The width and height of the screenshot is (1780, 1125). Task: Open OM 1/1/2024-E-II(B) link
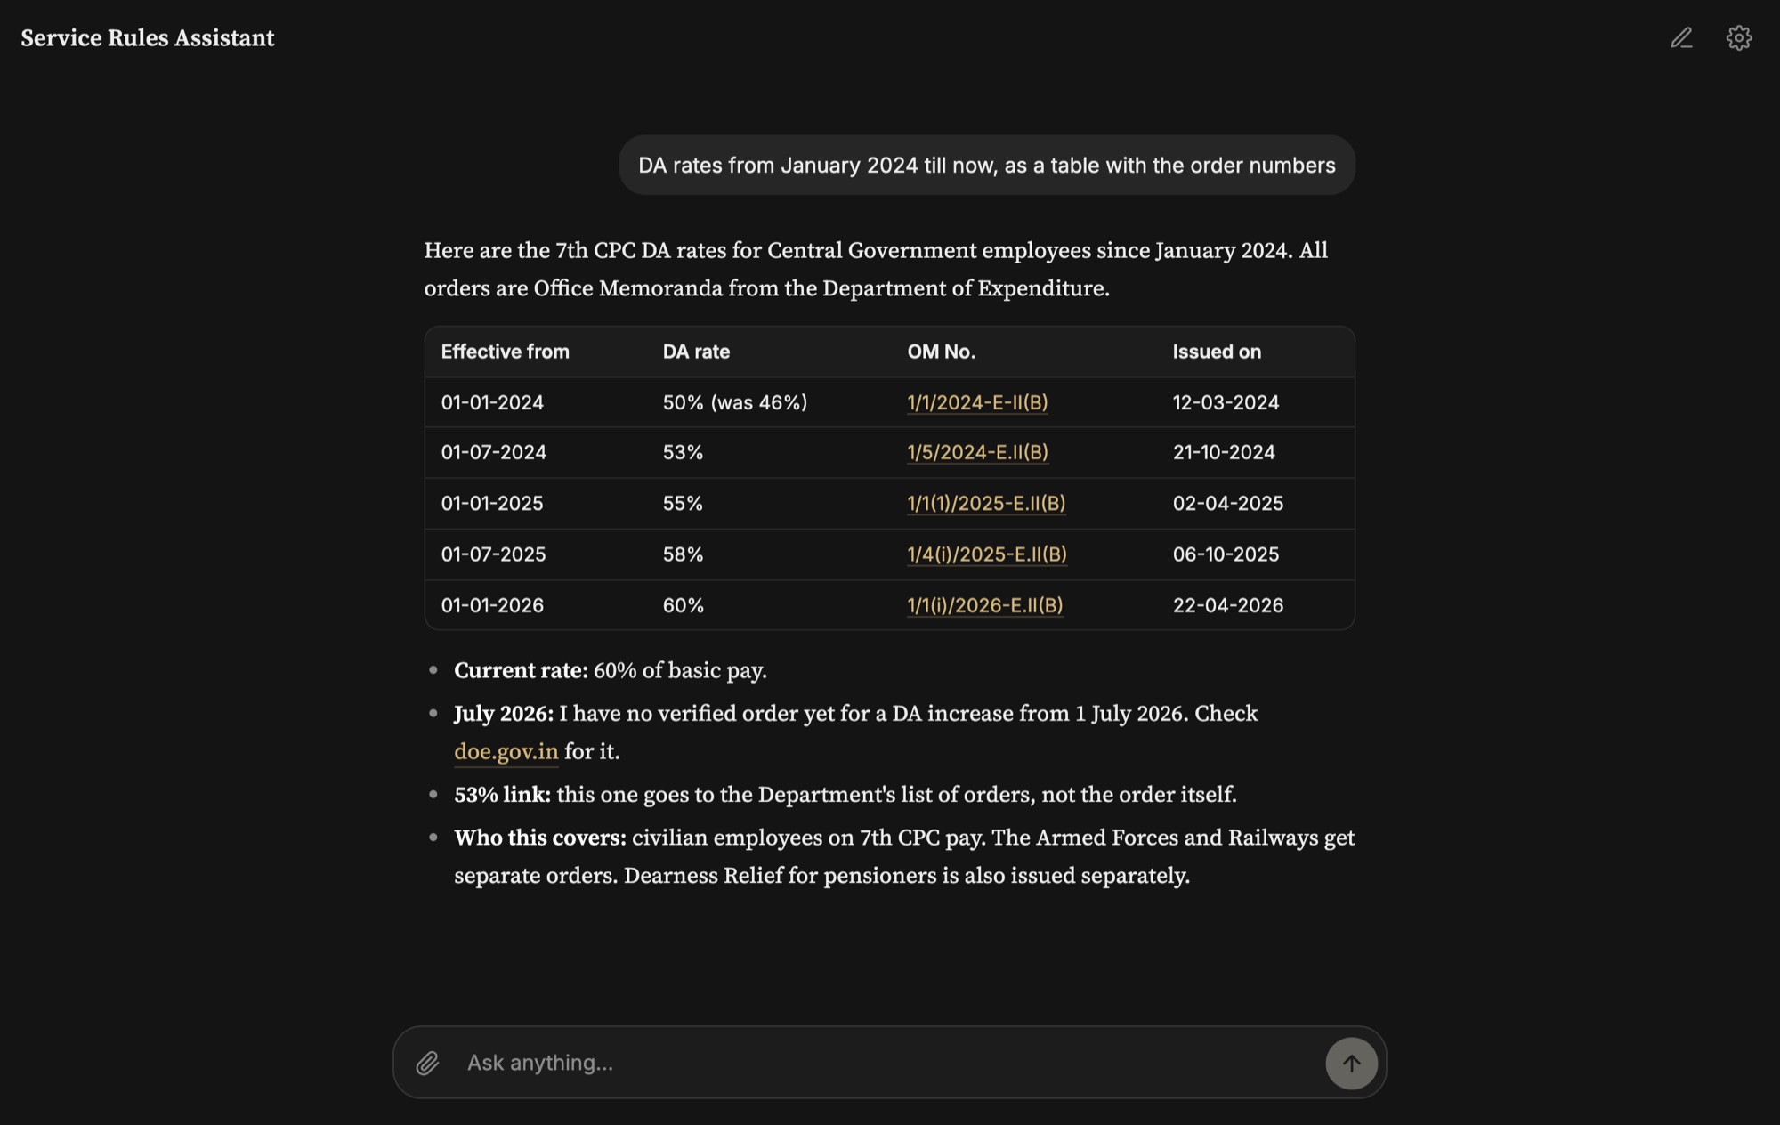pyautogui.click(x=977, y=402)
